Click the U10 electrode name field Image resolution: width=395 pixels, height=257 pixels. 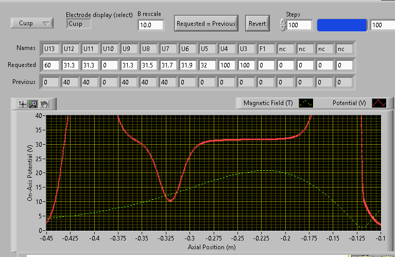pyautogui.click(x=109, y=49)
